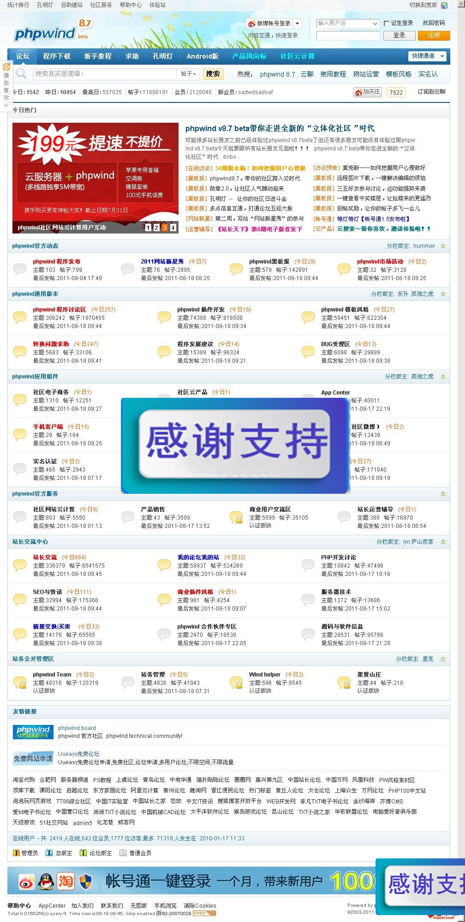The image size is (465, 922).
Task: Click the 手机客户端 forum bubble icon
Action: (20, 434)
